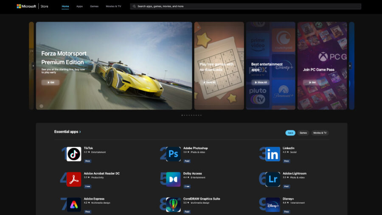Select the Games filter pill
This screenshot has width=382, height=215.
click(x=303, y=133)
